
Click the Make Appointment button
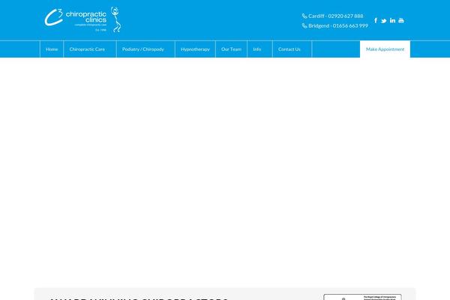coord(385,49)
